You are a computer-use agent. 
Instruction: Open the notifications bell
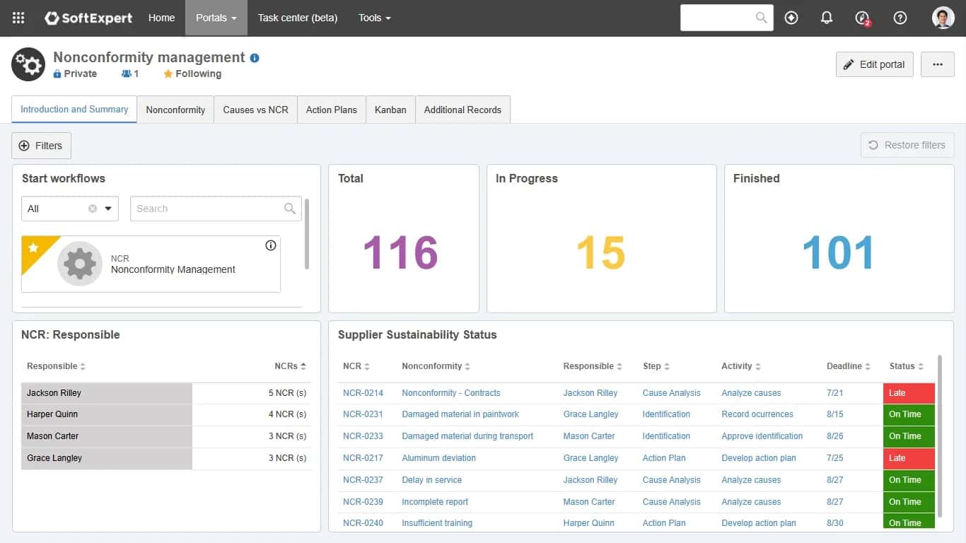point(827,18)
